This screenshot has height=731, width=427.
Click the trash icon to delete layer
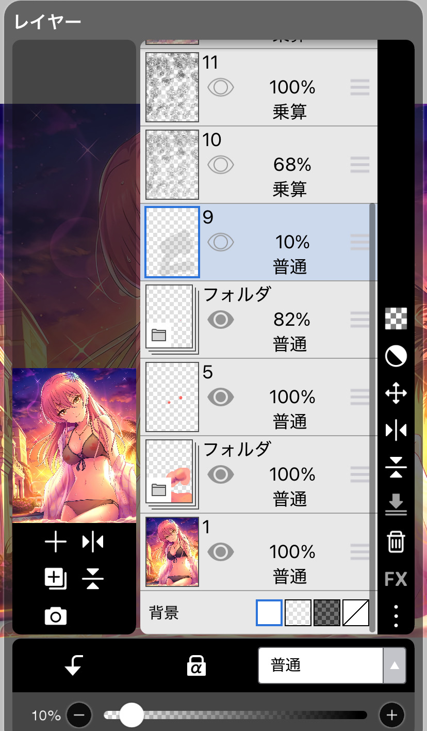point(396,542)
